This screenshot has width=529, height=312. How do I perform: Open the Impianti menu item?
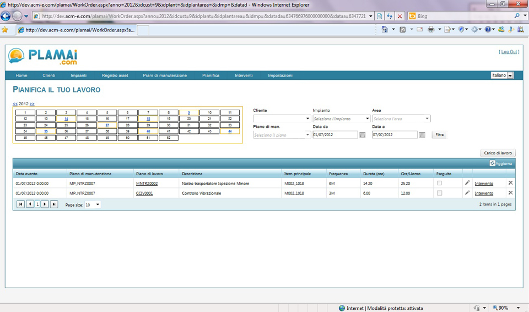(x=79, y=76)
